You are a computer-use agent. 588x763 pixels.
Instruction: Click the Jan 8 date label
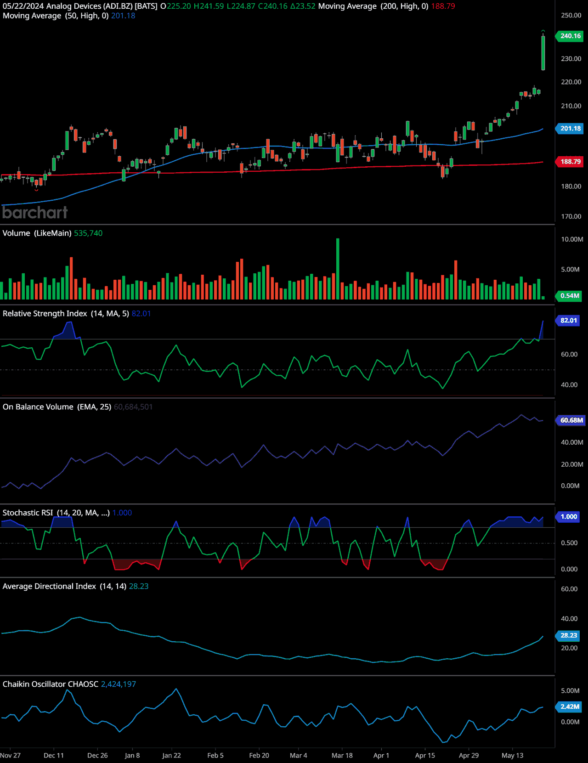coord(132,756)
